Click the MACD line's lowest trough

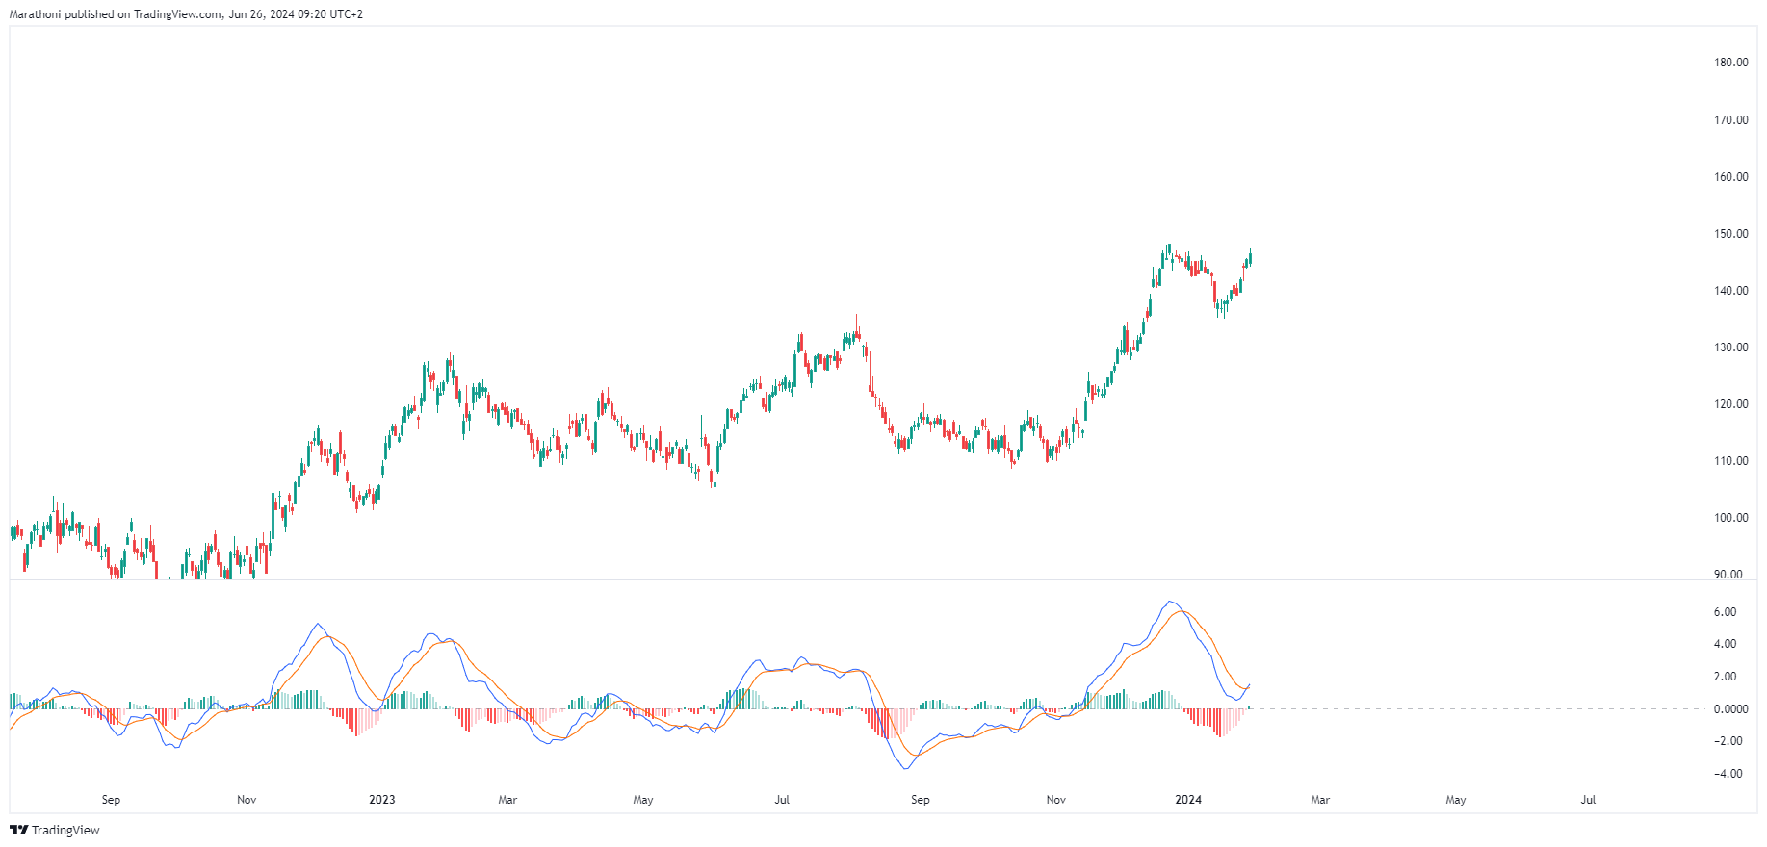pyautogui.click(x=904, y=768)
